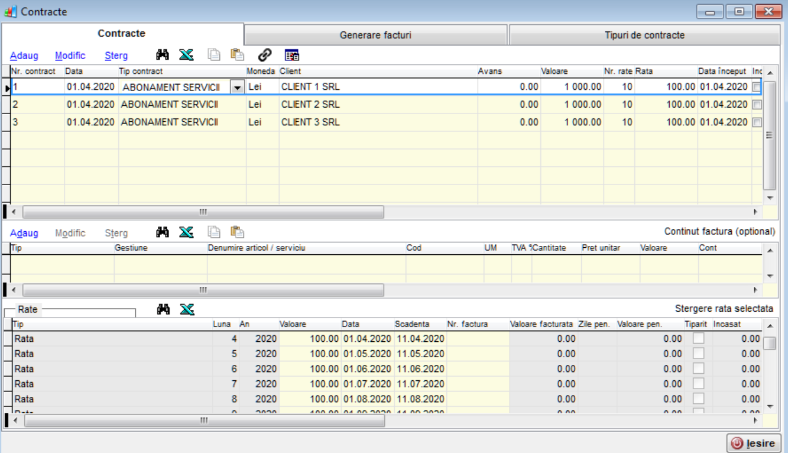Click the right arrow of the contracts grid horizontal scrollbar
This screenshot has width=788, height=453.
(x=755, y=212)
